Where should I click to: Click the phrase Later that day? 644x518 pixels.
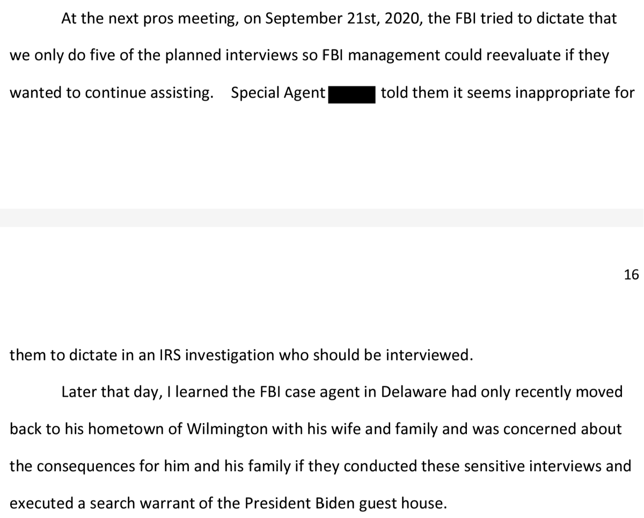(x=103, y=392)
